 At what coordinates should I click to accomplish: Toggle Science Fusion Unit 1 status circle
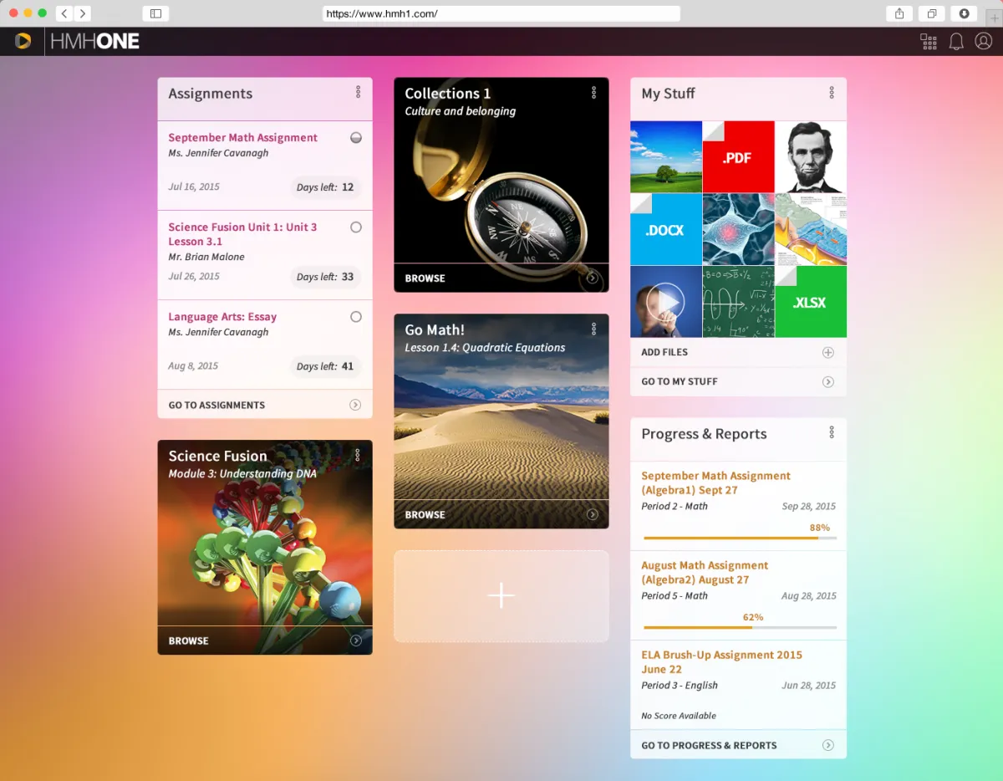(356, 227)
